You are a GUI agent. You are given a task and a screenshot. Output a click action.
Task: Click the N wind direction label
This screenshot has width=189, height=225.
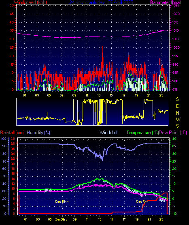(178, 113)
